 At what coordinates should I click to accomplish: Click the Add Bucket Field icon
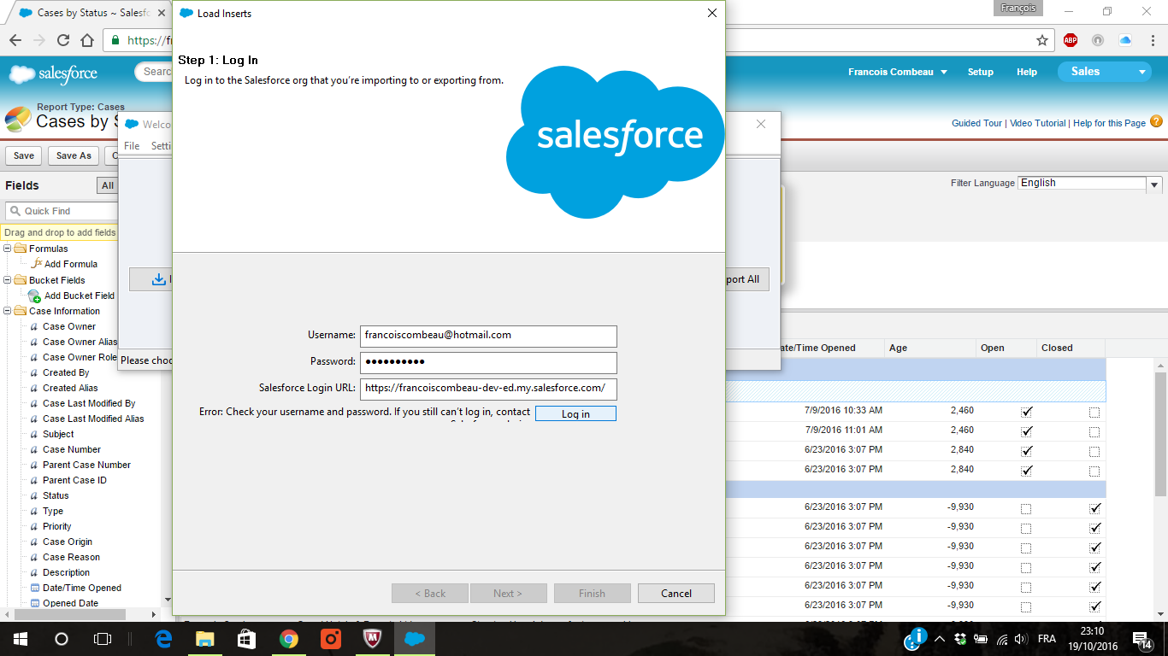point(34,296)
